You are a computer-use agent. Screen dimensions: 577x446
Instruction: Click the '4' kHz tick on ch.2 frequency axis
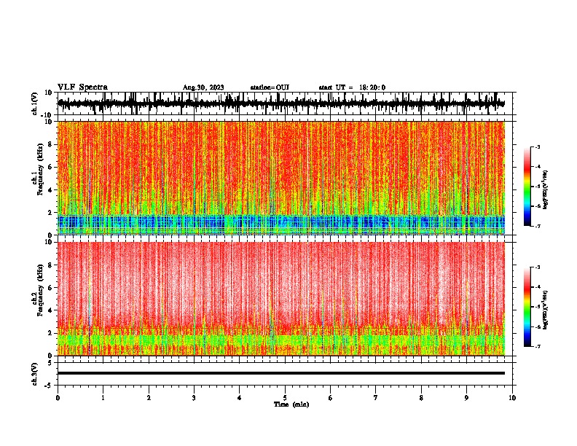[50, 310]
